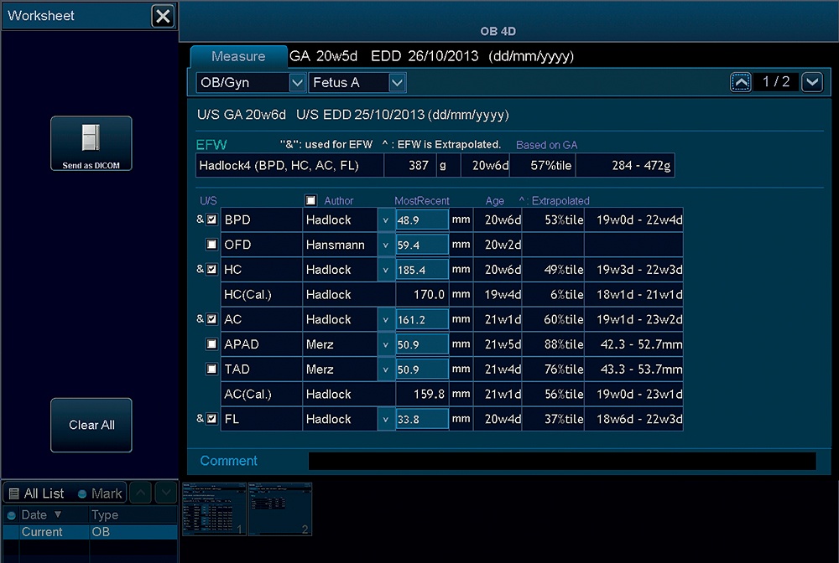Uncheck the BPD measurement checkbox
The width and height of the screenshot is (839, 563).
click(212, 220)
